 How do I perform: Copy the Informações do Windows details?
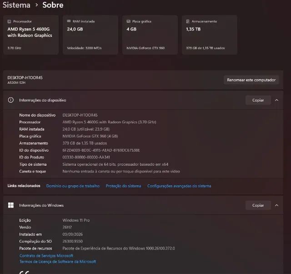click(x=258, y=205)
